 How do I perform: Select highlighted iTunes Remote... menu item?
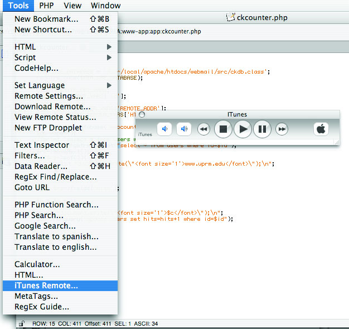(x=60, y=286)
